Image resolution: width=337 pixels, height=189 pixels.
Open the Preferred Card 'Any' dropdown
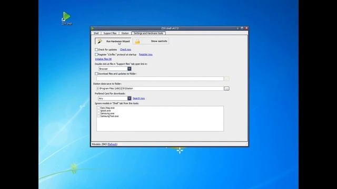pos(129,98)
